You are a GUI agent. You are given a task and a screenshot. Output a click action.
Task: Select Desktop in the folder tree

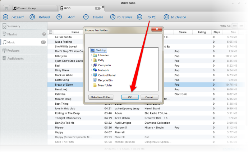[x=98, y=50]
